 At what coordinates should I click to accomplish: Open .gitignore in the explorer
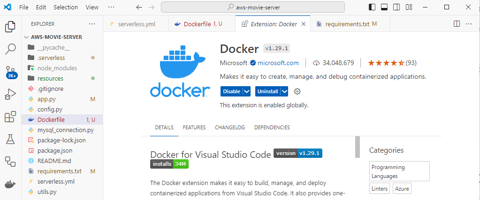(x=62, y=89)
